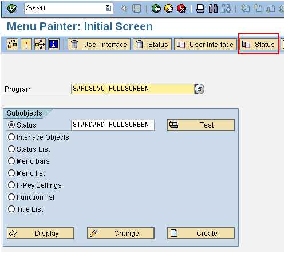284x253 pixels.
Task: Click the binoculars Find icon
Action: pyautogui.click(x=213, y=9)
